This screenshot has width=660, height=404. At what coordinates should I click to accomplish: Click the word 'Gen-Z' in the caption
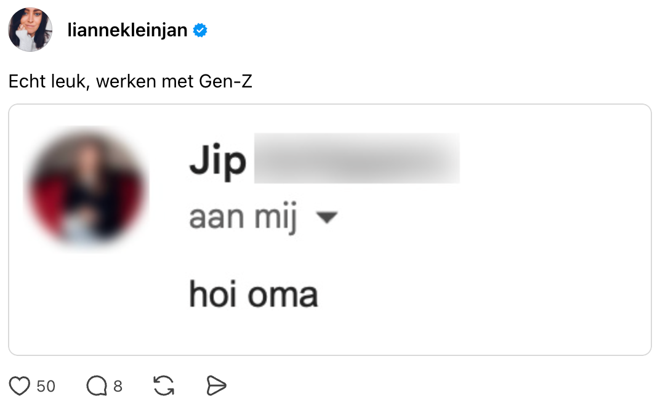coord(226,81)
